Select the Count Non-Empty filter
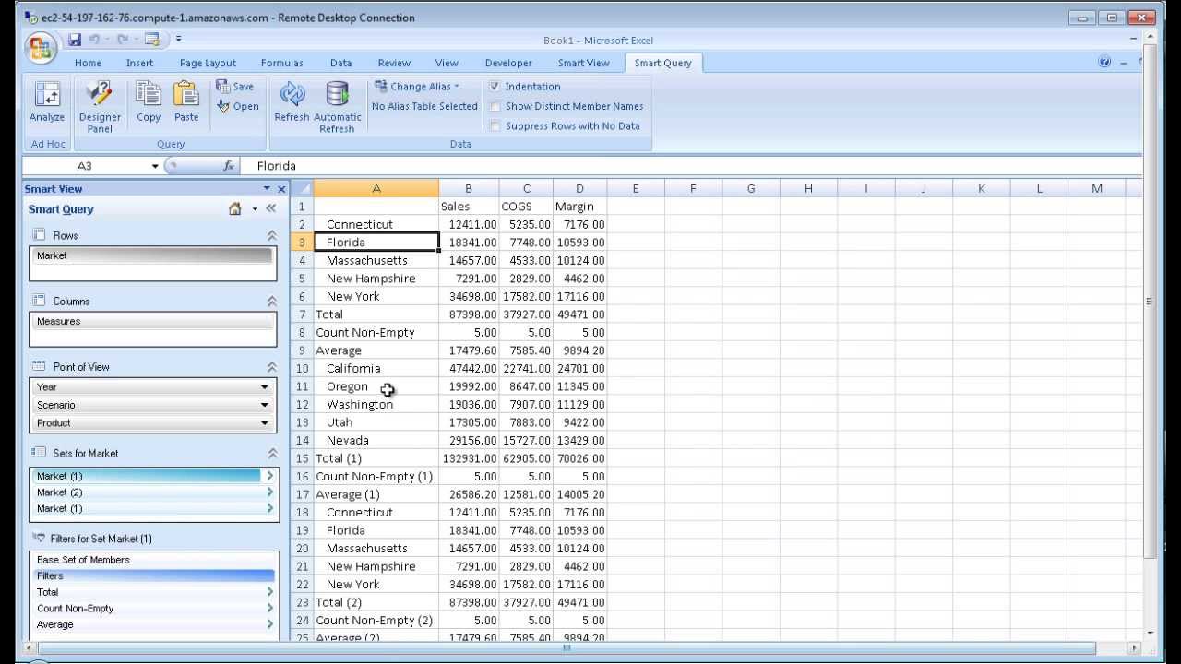The width and height of the screenshot is (1181, 664). (x=148, y=609)
